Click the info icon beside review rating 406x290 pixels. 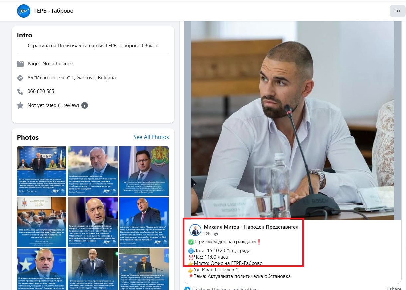click(85, 105)
